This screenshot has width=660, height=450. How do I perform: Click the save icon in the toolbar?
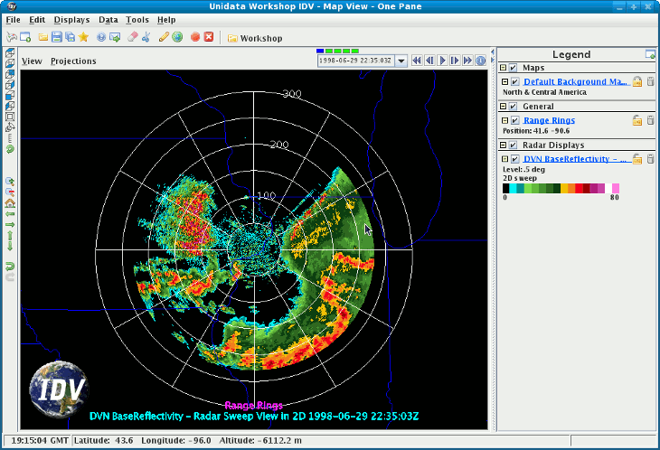57,37
